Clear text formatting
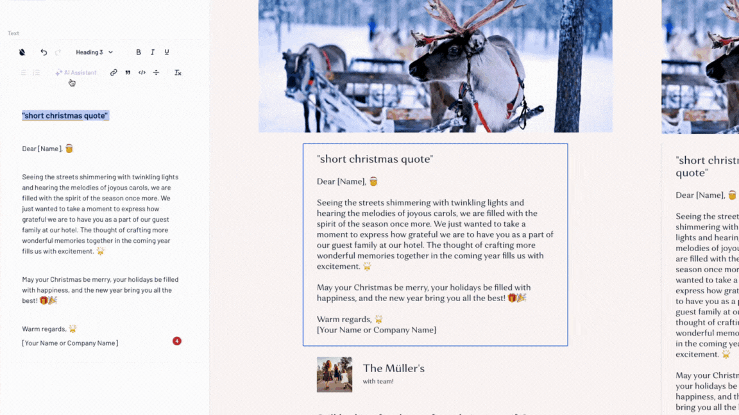Screen dimensions: 739x415 178,72
